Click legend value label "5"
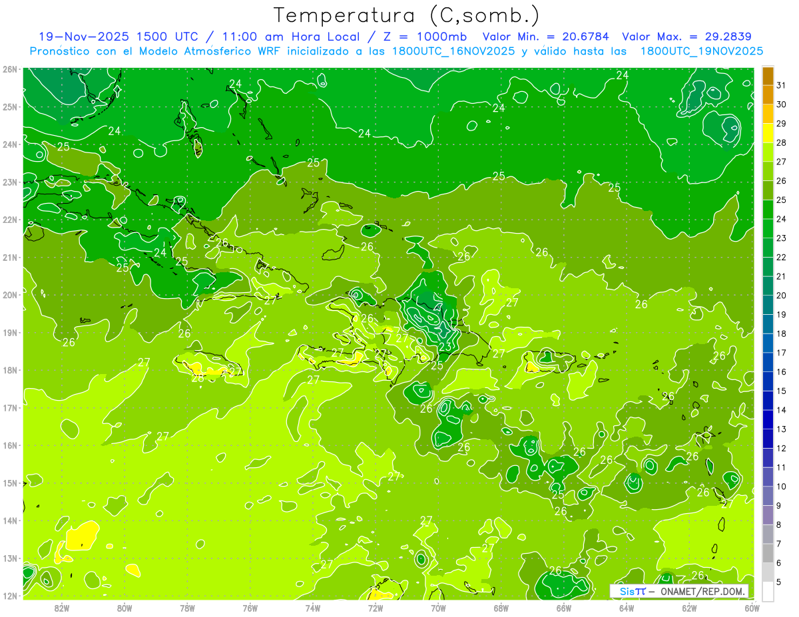Viewport: 799px width, 617px height. (x=779, y=582)
